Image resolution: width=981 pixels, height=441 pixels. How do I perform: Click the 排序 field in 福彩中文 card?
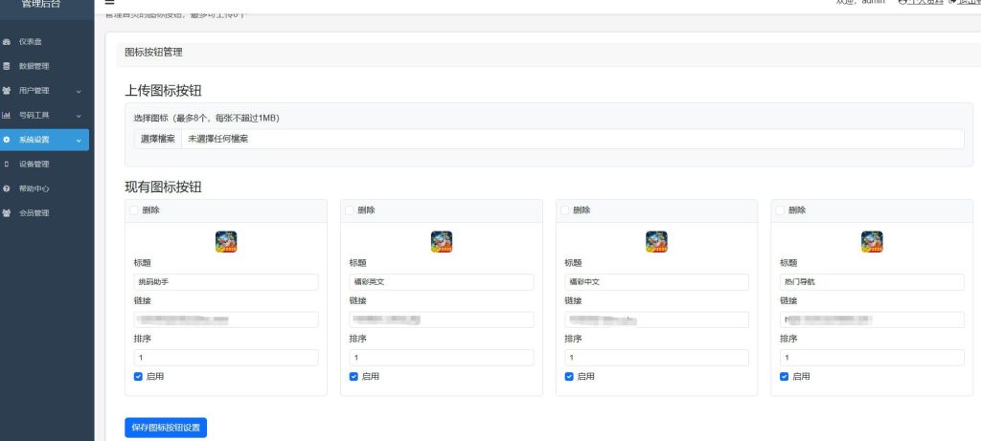pos(657,358)
